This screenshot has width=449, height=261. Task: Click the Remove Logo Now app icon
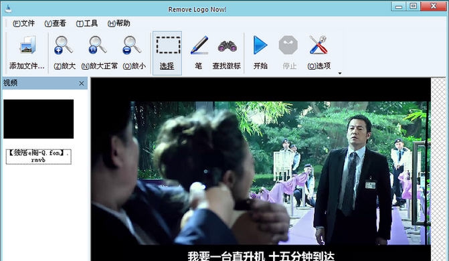[9, 9]
